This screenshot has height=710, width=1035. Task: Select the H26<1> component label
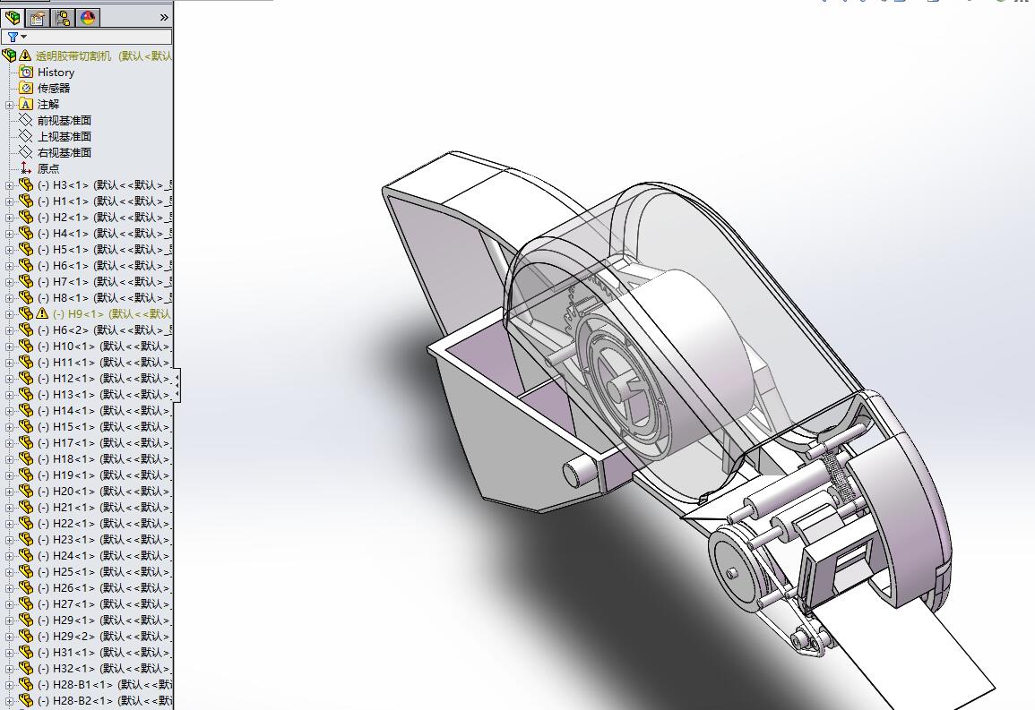point(104,588)
